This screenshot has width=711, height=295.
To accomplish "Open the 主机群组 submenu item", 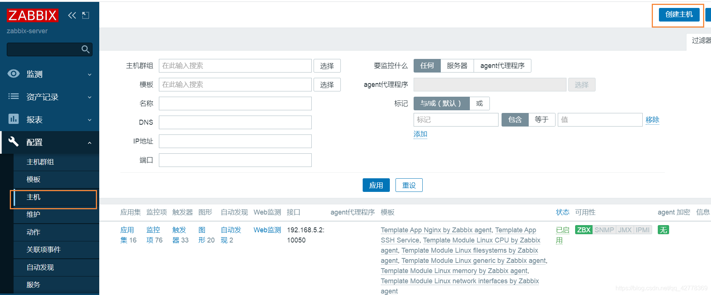I will pyautogui.click(x=56, y=162).
